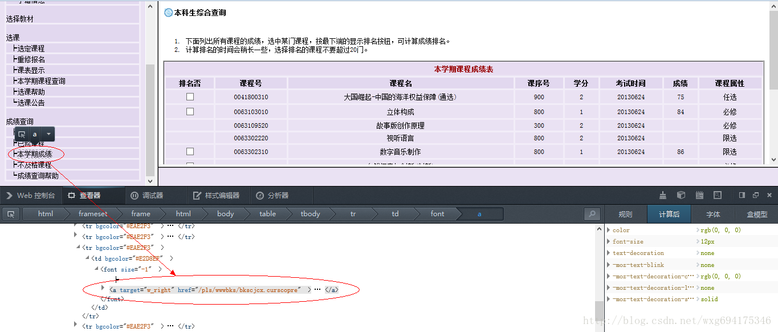Click the search magnifier in the inspector
778x332 pixels.
coord(592,214)
